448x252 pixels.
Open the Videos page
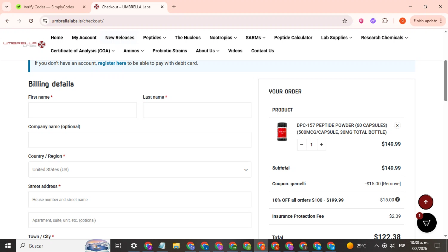tap(235, 51)
